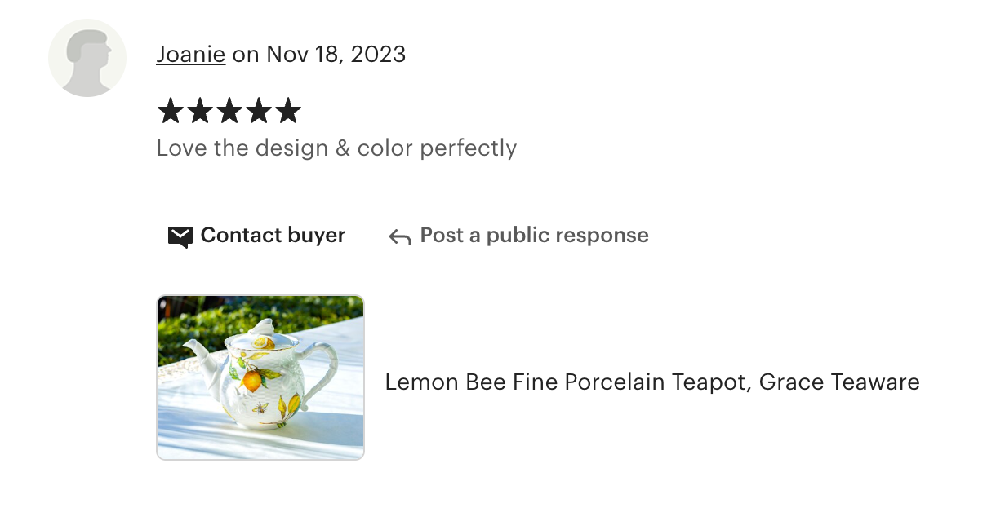Click the fifth, last rating star
This screenshot has height=512, width=996.
[x=288, y=111]
